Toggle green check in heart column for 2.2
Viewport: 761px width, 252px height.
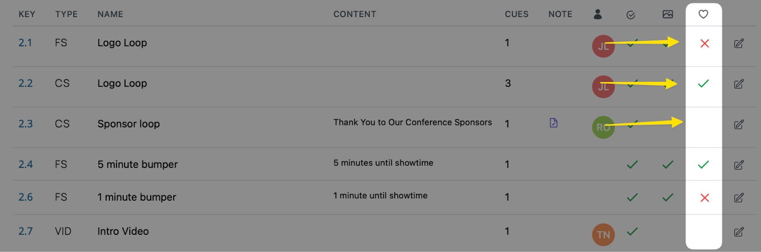[x=703, y=83]
